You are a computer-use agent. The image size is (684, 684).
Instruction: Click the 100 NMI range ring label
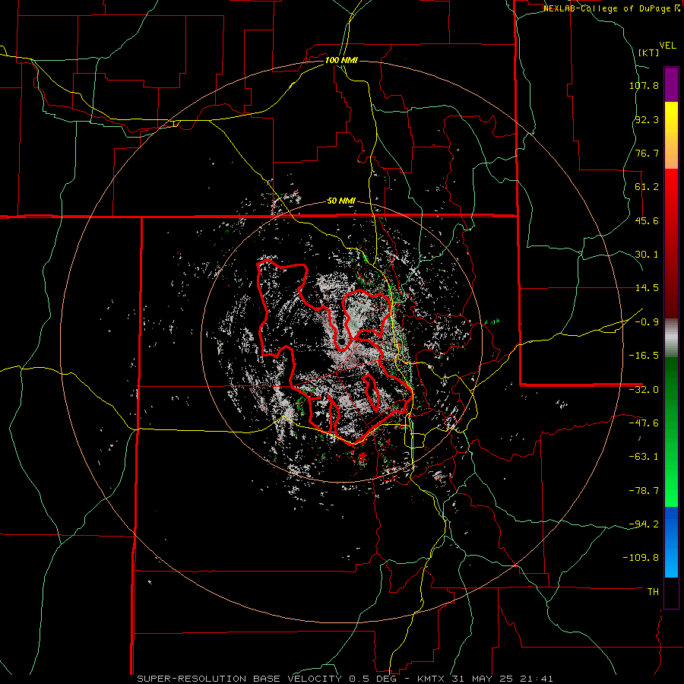(x=341, y=60)
